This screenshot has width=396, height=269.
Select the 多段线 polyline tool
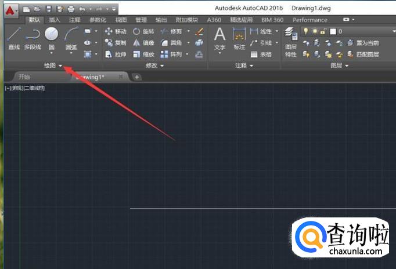pyautogui.click(x=33, y=39)
